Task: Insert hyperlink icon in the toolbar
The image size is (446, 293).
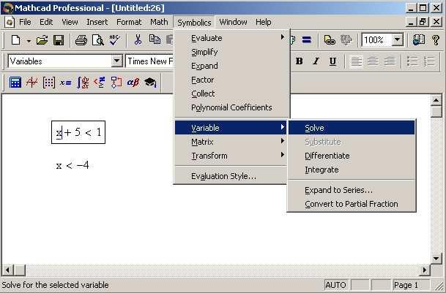Action: 330,40
